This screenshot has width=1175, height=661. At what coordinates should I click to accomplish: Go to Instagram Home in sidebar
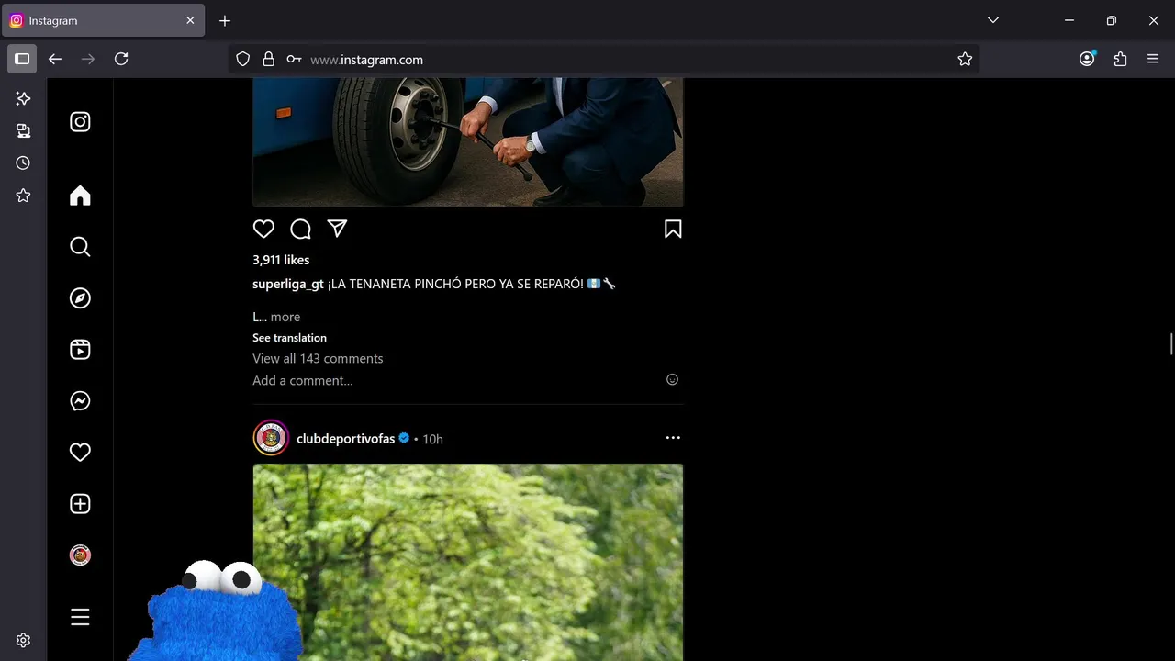coord(80,196)
